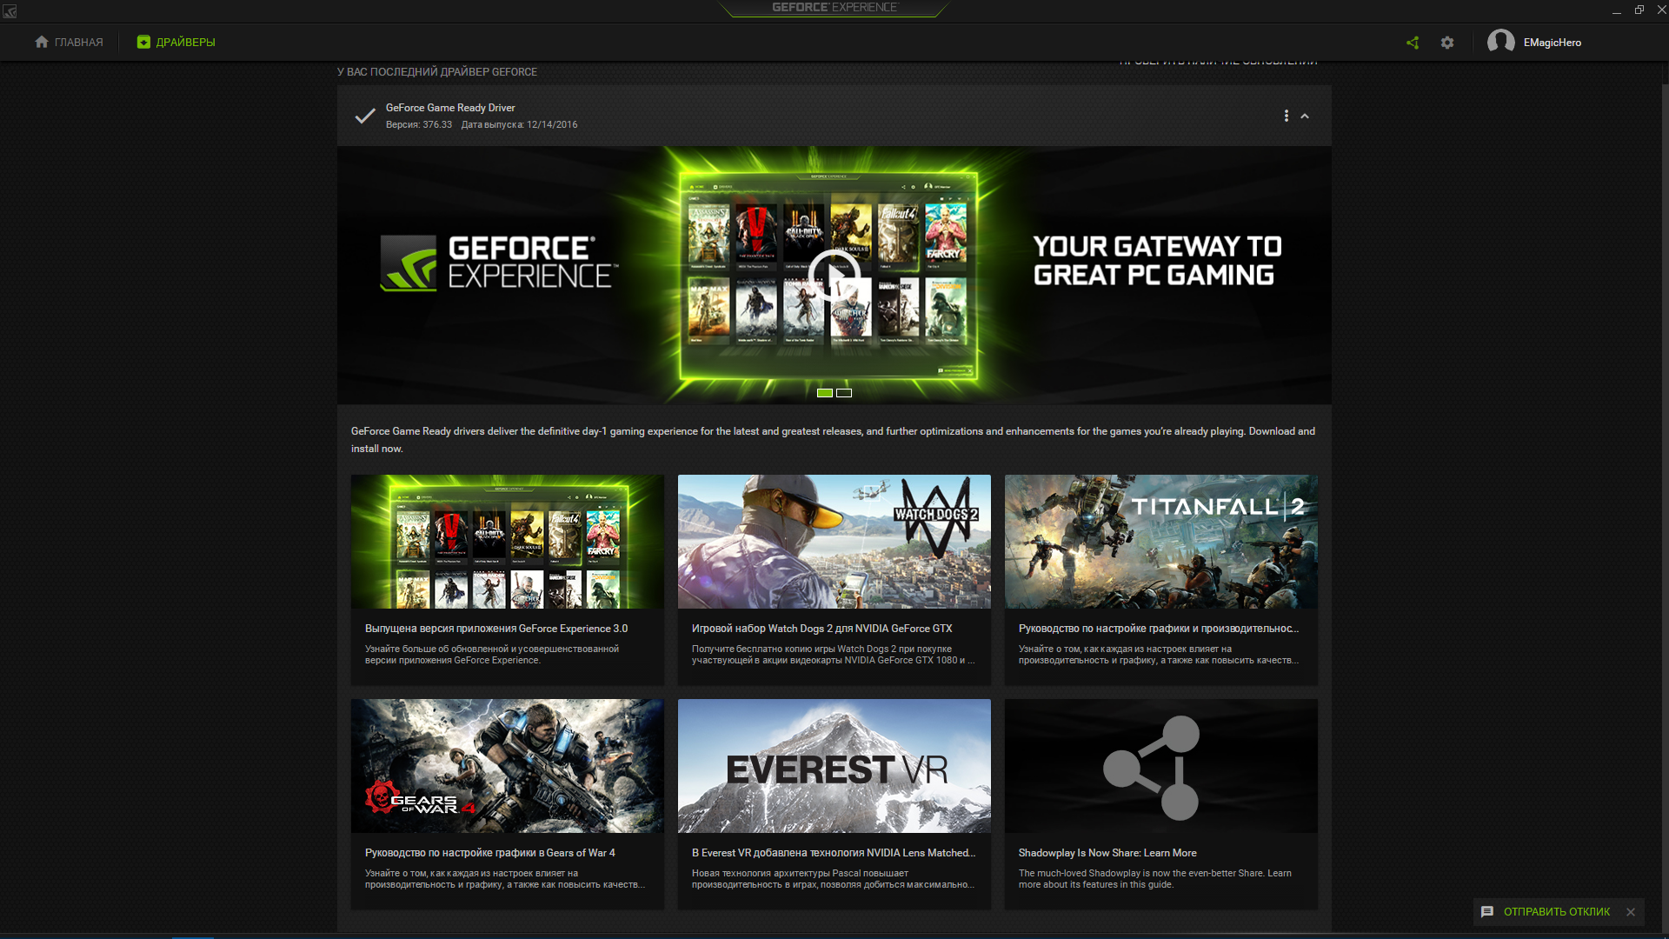Restore down the GeForce Experience window

click(1639, 10)
